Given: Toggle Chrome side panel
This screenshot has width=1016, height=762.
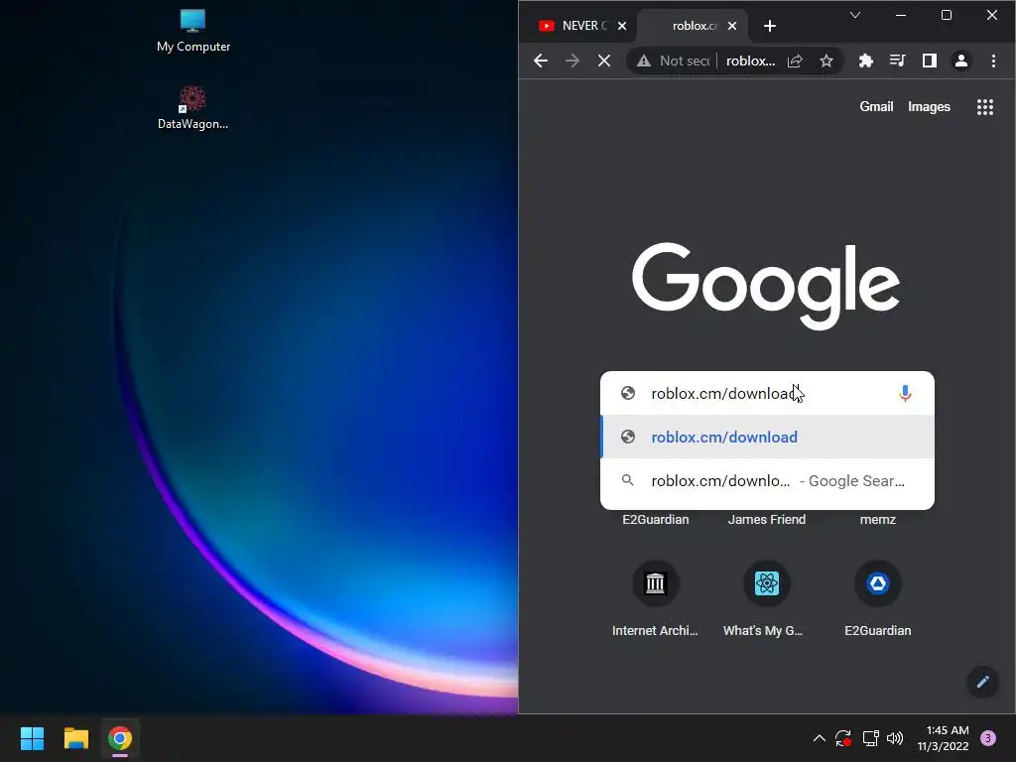Looking at the screenshot, I should coord(929,61).
